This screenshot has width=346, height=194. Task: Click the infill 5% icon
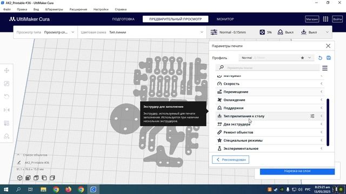[262, 32]
